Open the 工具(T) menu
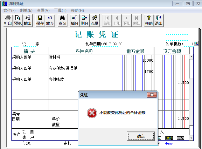The height and width of the screenshot is (149, 202). (x=60, y=10)
